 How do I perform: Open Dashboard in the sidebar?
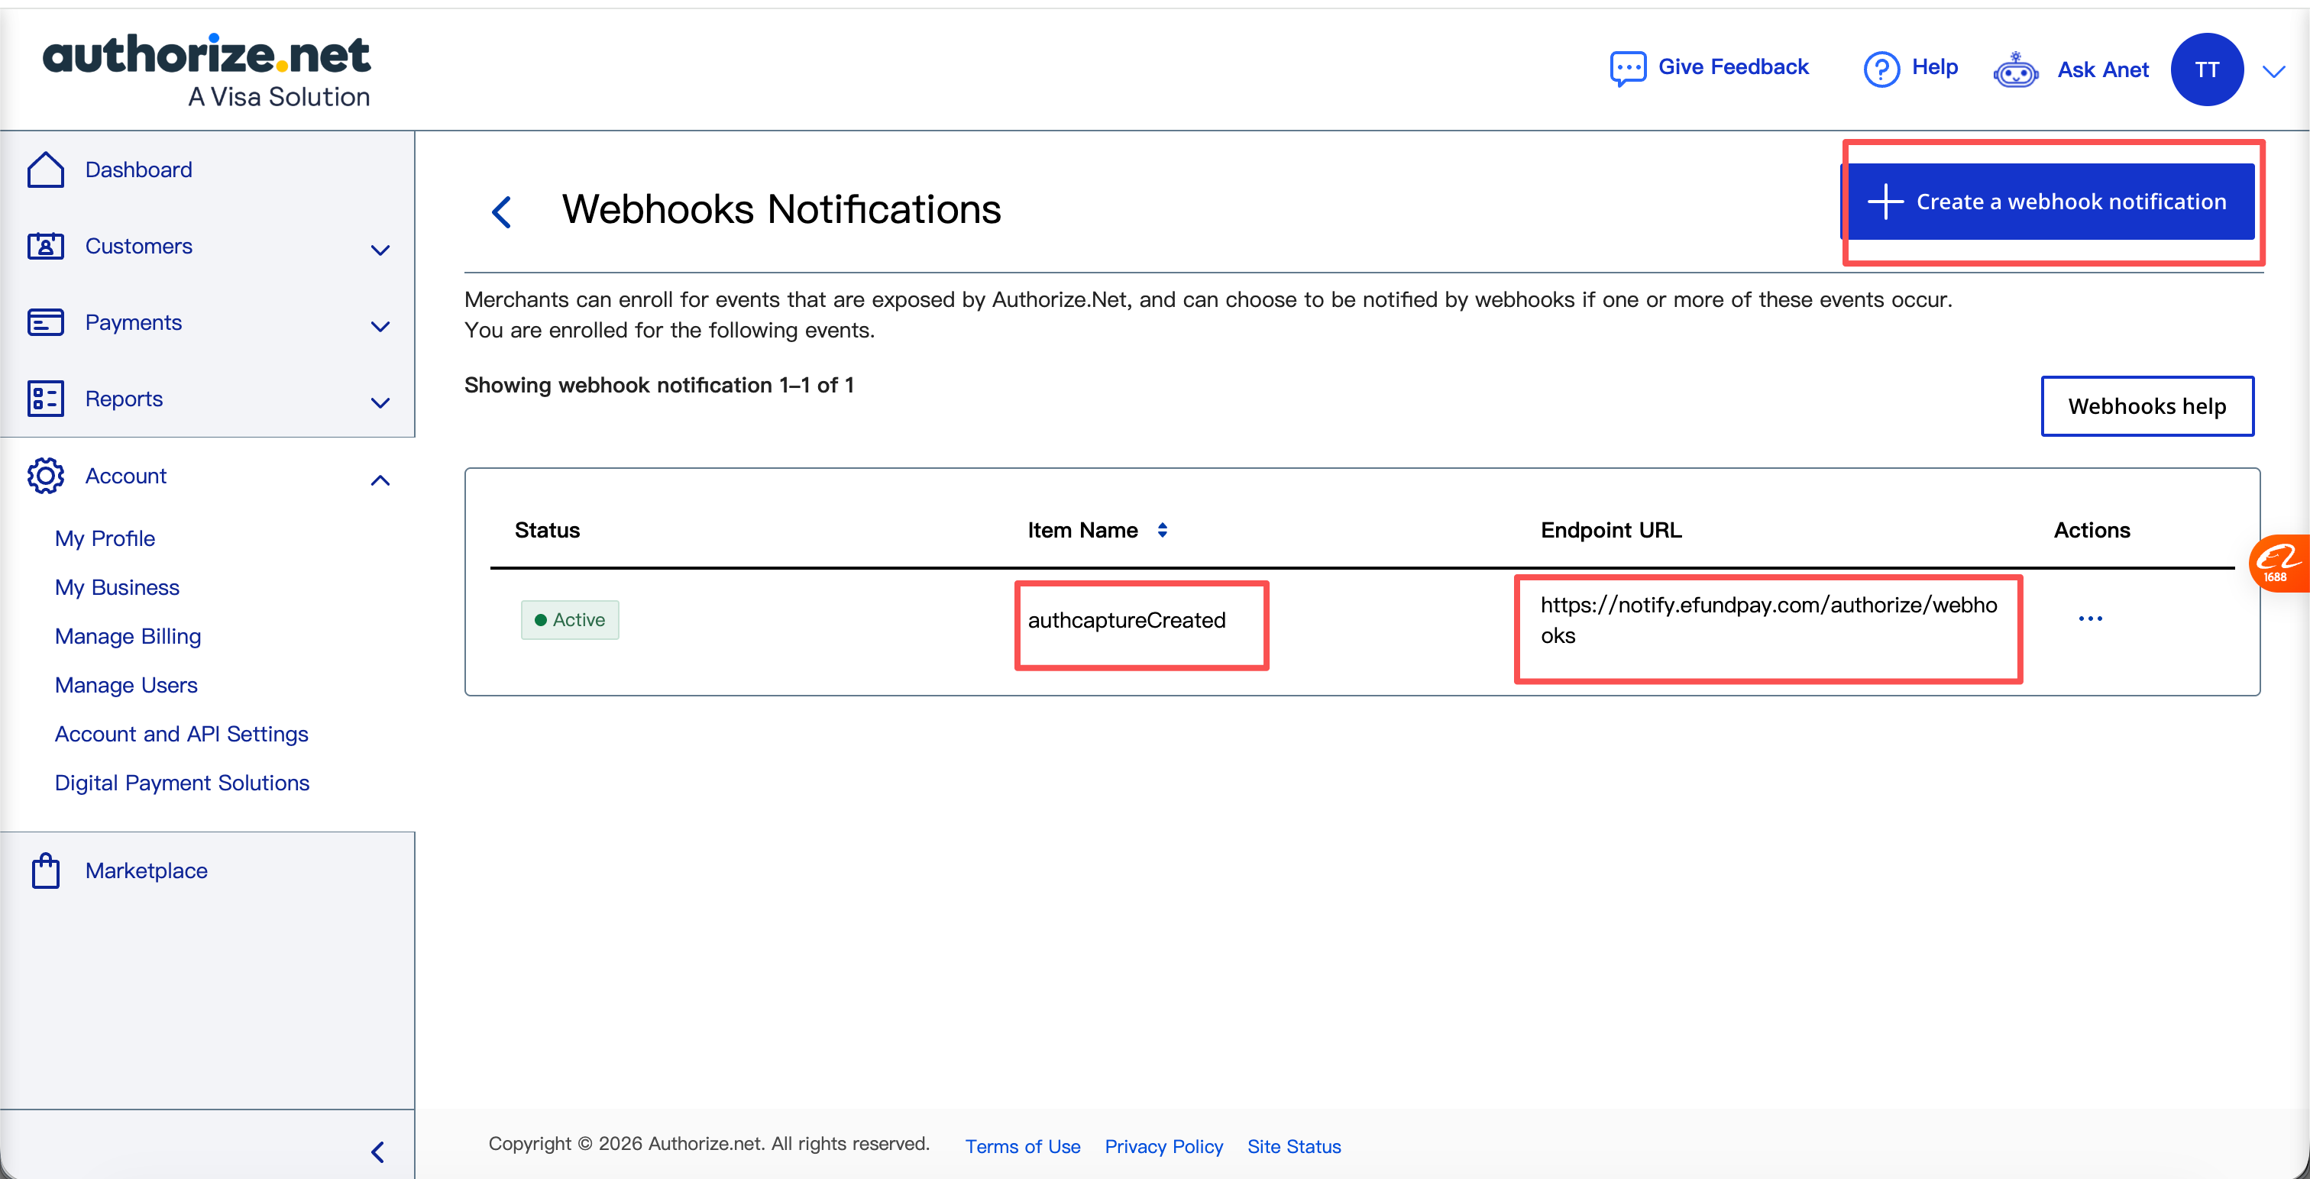(x=138, y=170)
